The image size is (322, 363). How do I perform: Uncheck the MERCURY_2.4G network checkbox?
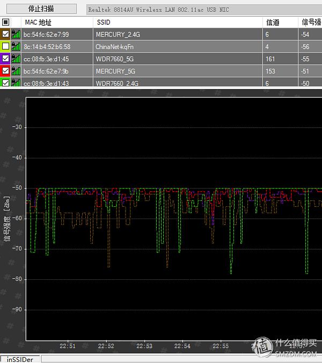click(x=5, y=34)
